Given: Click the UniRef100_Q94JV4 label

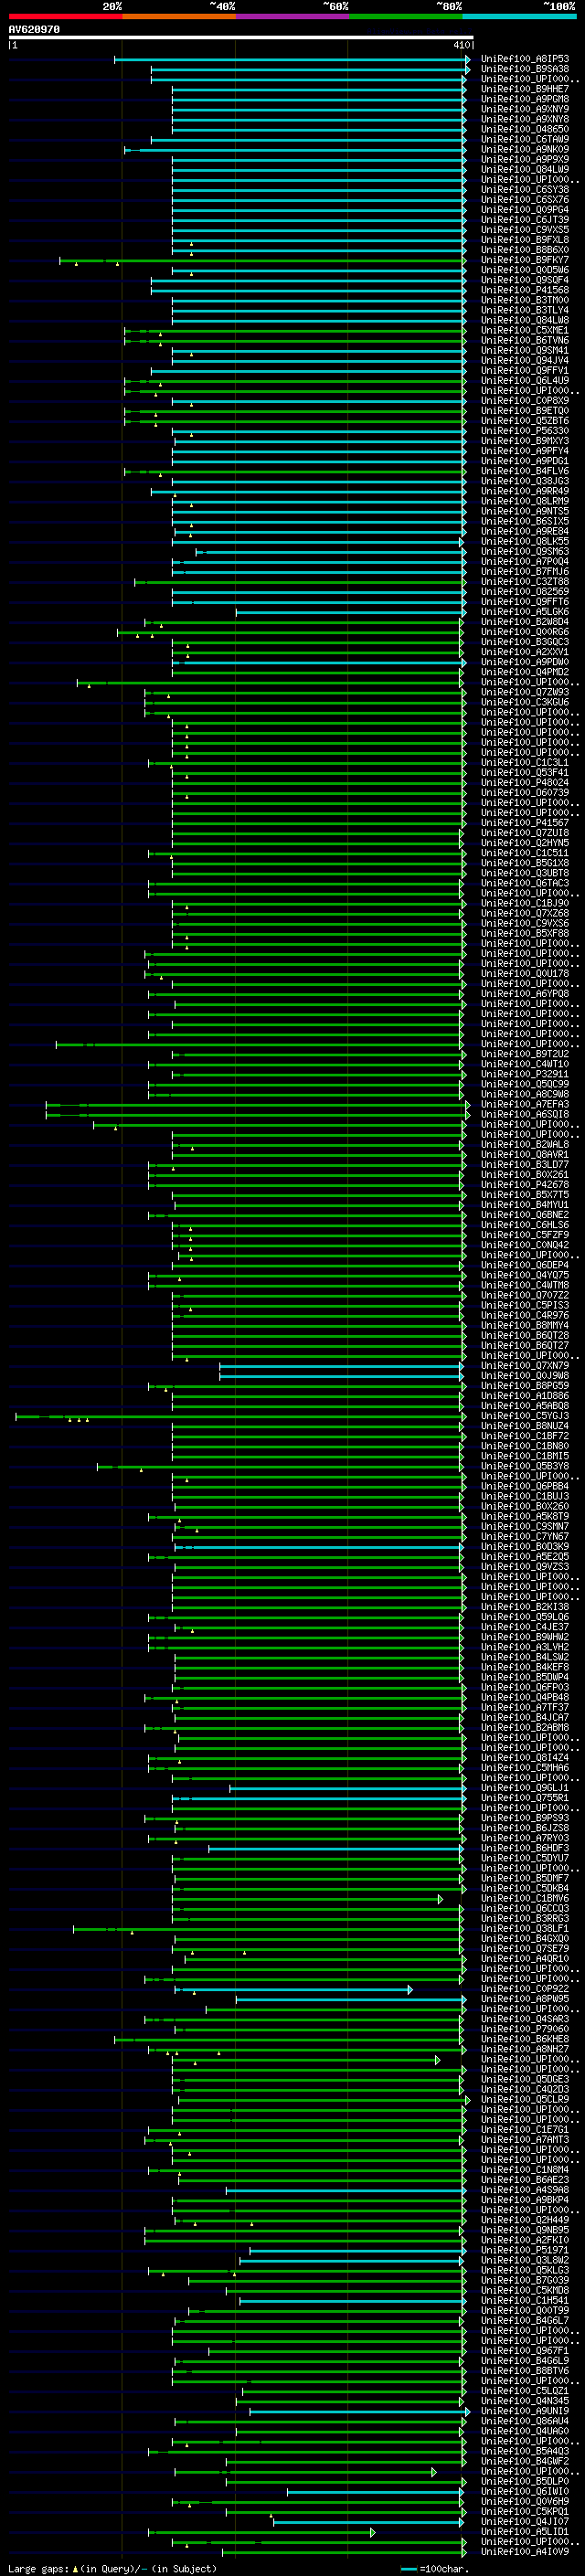Looking at the screenshot, I should [525, 360].
